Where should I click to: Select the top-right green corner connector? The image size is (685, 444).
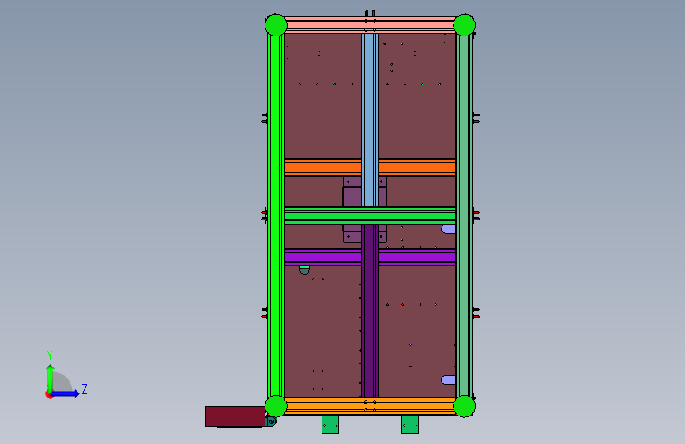tap(465, 25)
